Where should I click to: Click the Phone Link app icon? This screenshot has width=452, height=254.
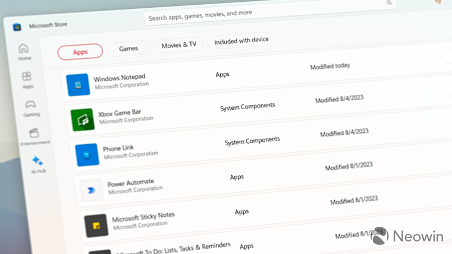tap(87, 155)
